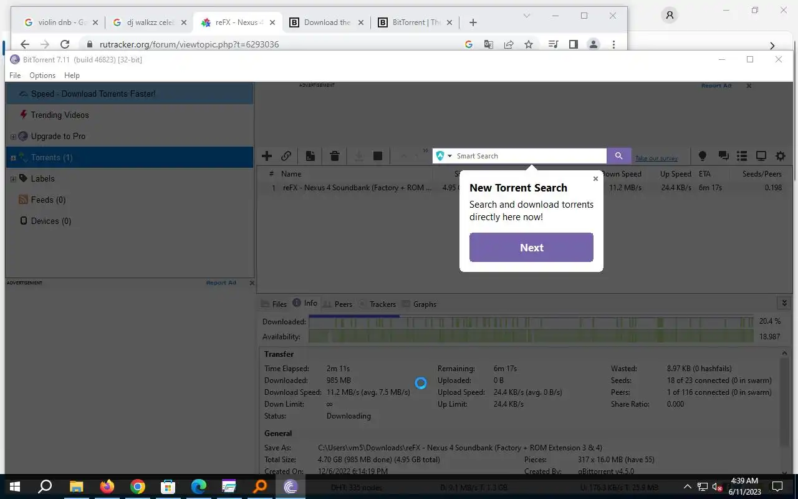
Task: Switch to 'violin dnb' Chrome tab
Action: pos(60,22)
